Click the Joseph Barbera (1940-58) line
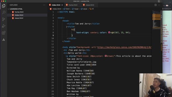 tap(81, 74)
